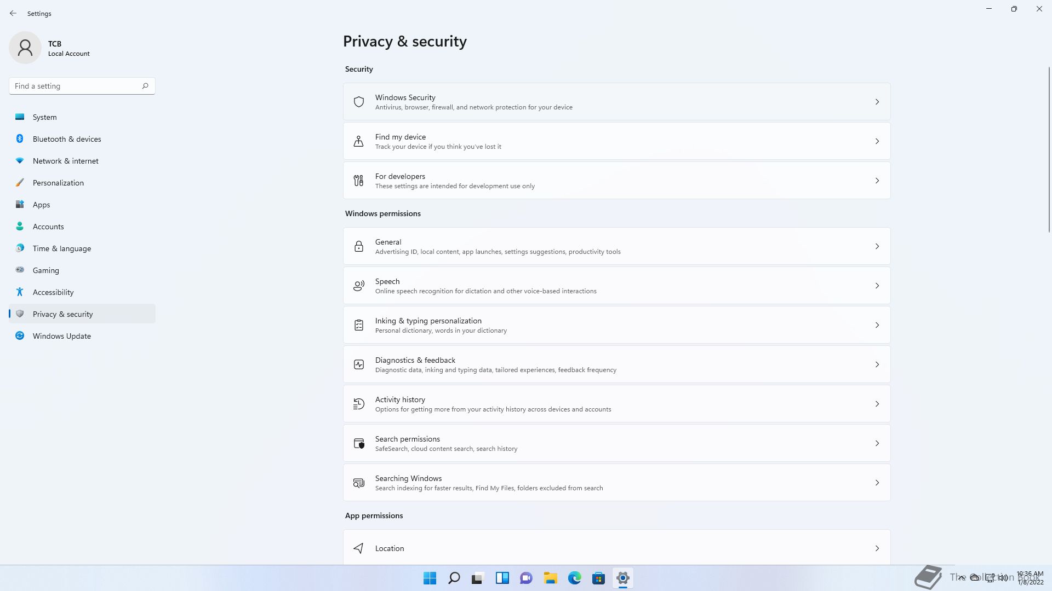Click the Activity history icon
Image resolution: width=1052 pixels, height=591 pixels.
click(359, 404)
